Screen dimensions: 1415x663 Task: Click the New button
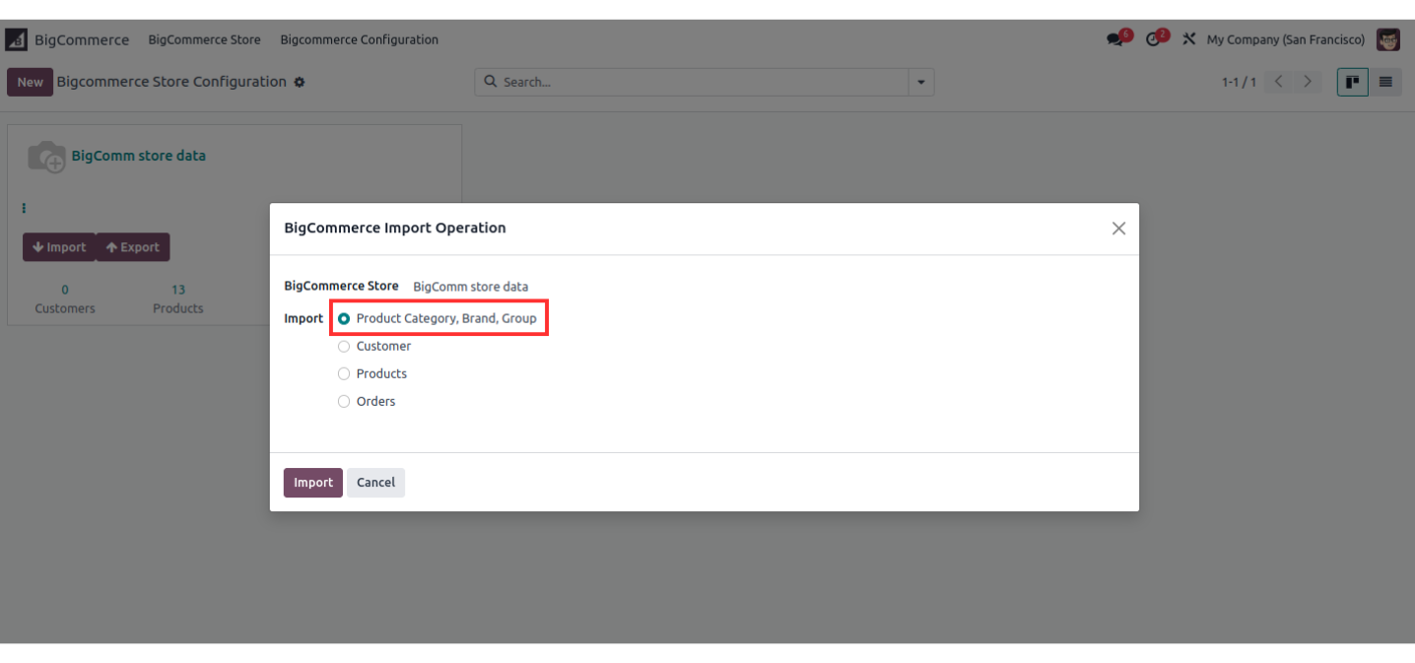(30, 82)
